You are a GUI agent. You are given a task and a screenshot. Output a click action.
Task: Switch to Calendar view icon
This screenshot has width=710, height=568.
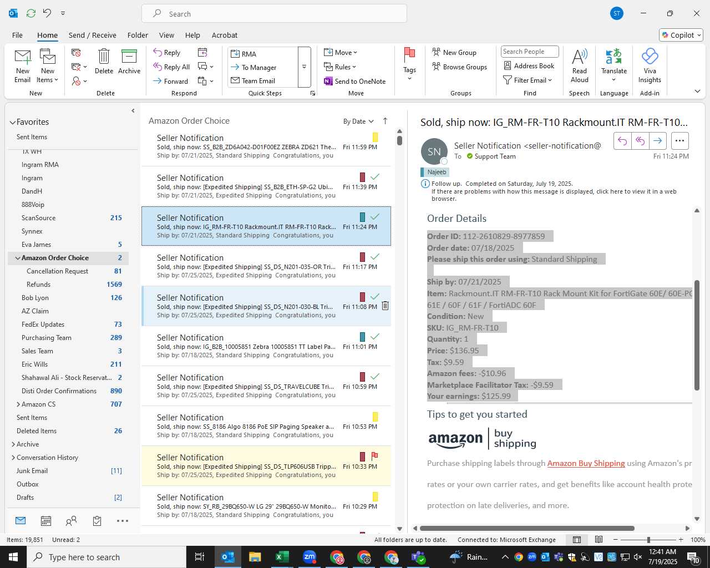[x=46, y=521]
